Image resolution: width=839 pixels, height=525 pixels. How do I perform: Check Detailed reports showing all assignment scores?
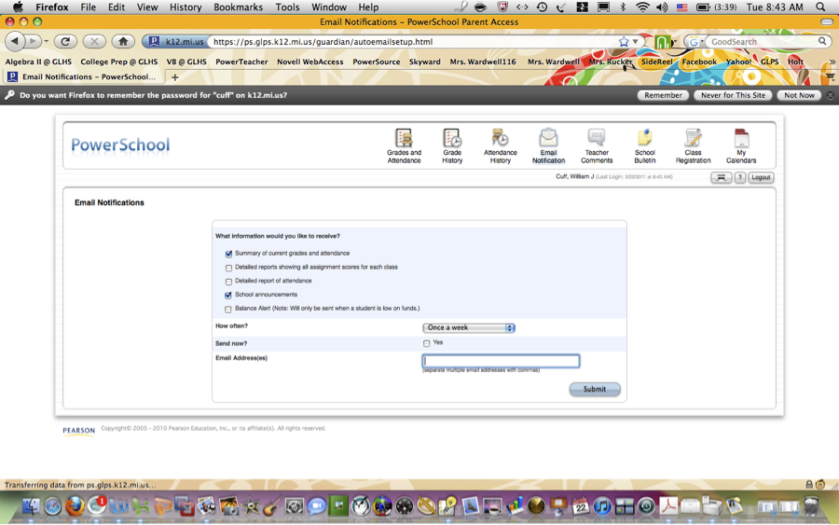(x=228, y=268)
